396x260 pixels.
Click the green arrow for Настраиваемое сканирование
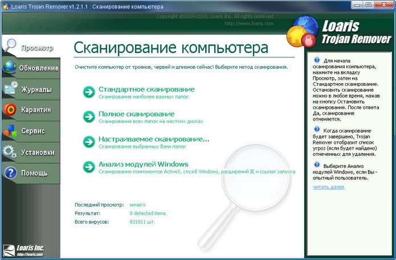[x=89, y=142]
